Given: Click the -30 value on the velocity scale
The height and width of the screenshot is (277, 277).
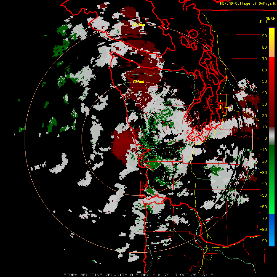Looking at the screenshot, I should pyautogui.click(x=263, y=173).
